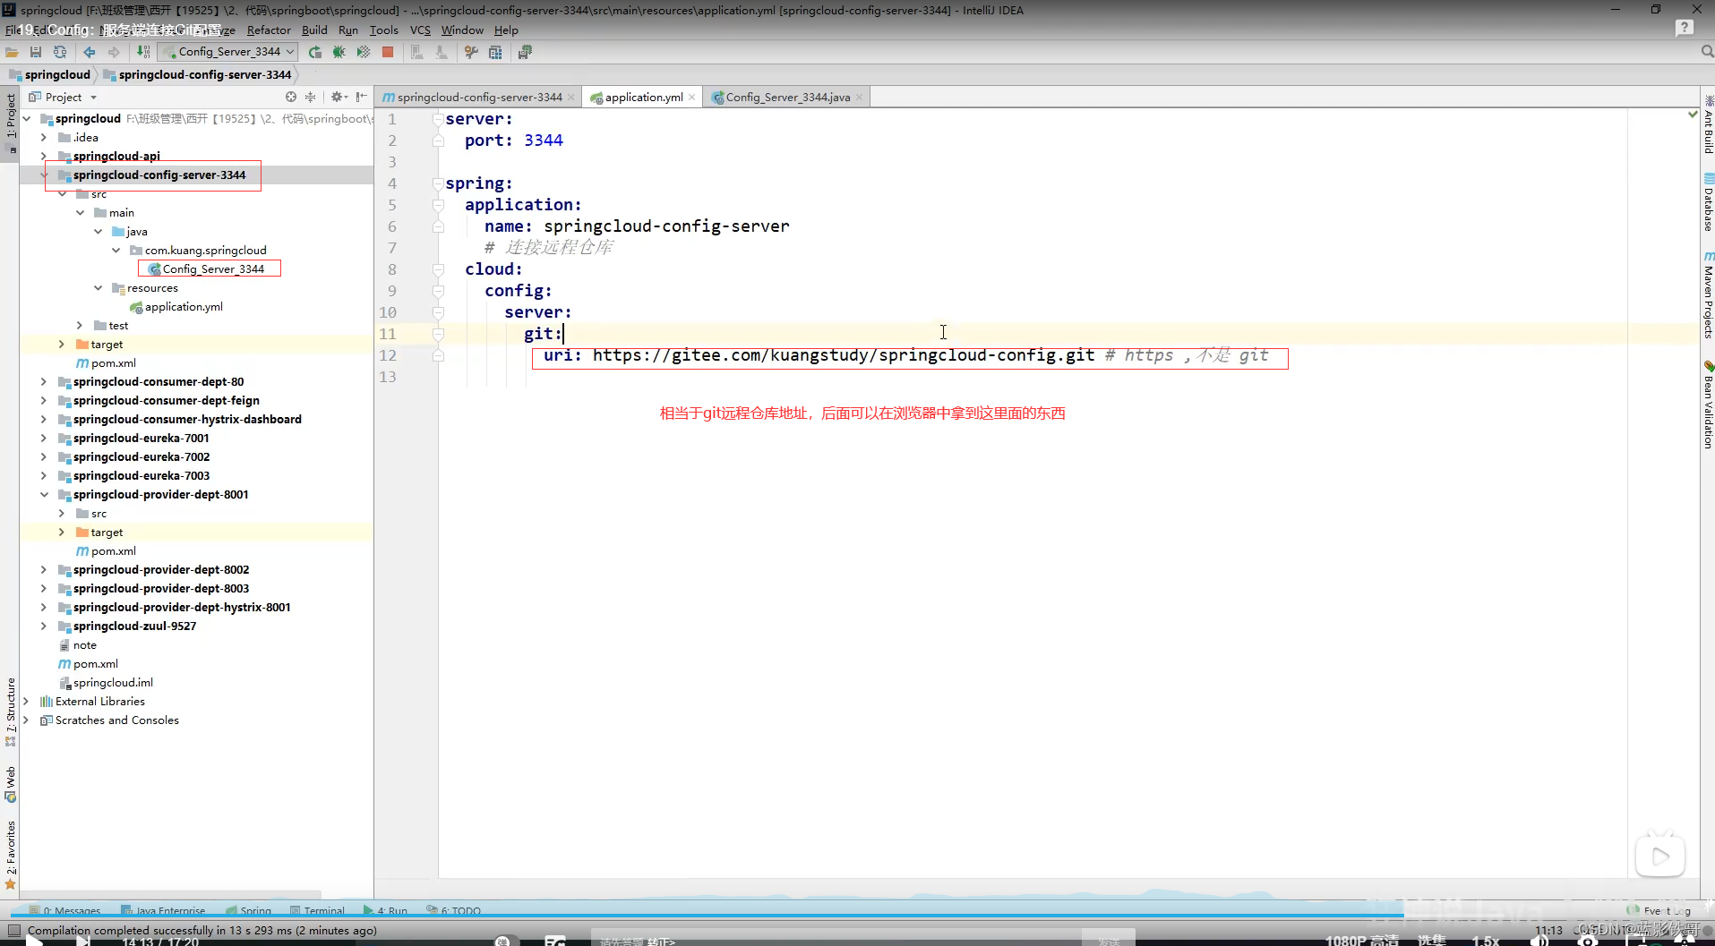
Task: Navigate back with the blue arrow
Action: (90, 52)
